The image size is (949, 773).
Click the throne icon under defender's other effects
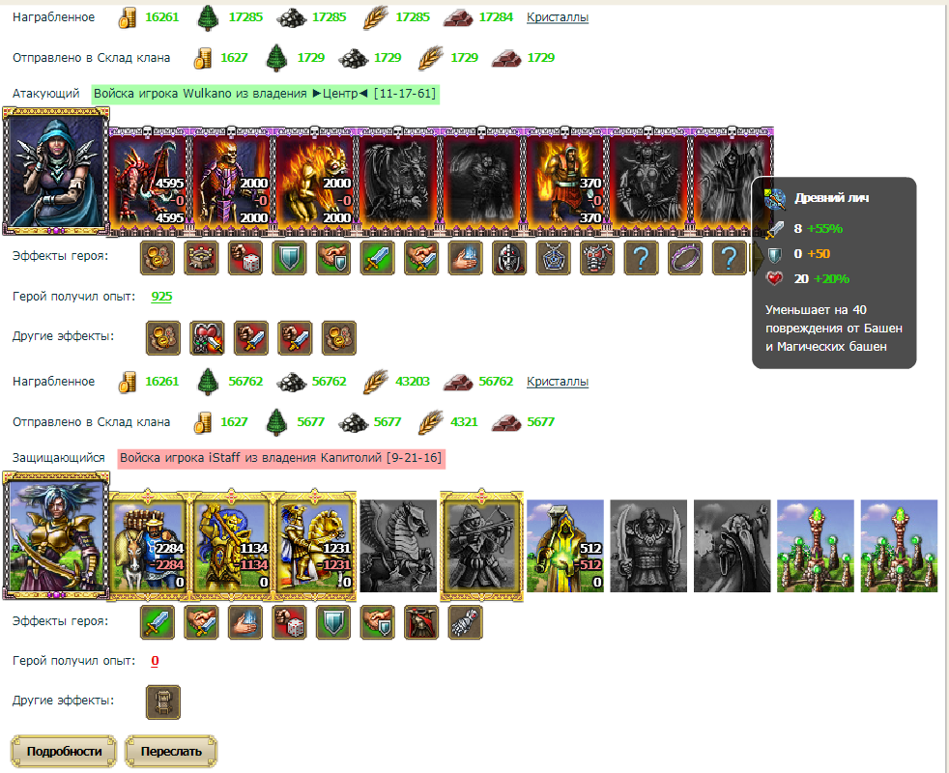(x=163, y=702)
